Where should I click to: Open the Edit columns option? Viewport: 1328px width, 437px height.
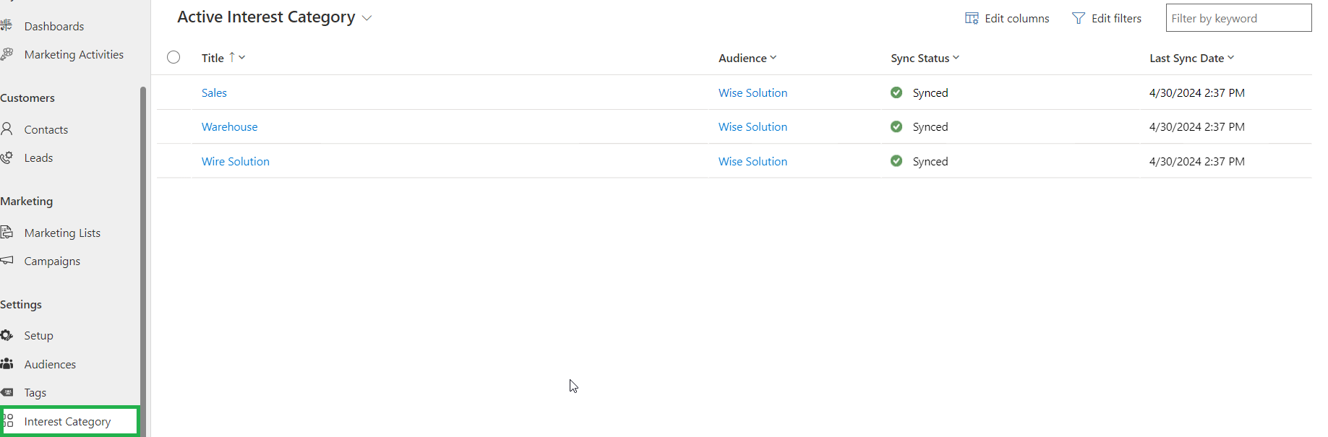coord(1007,19)
